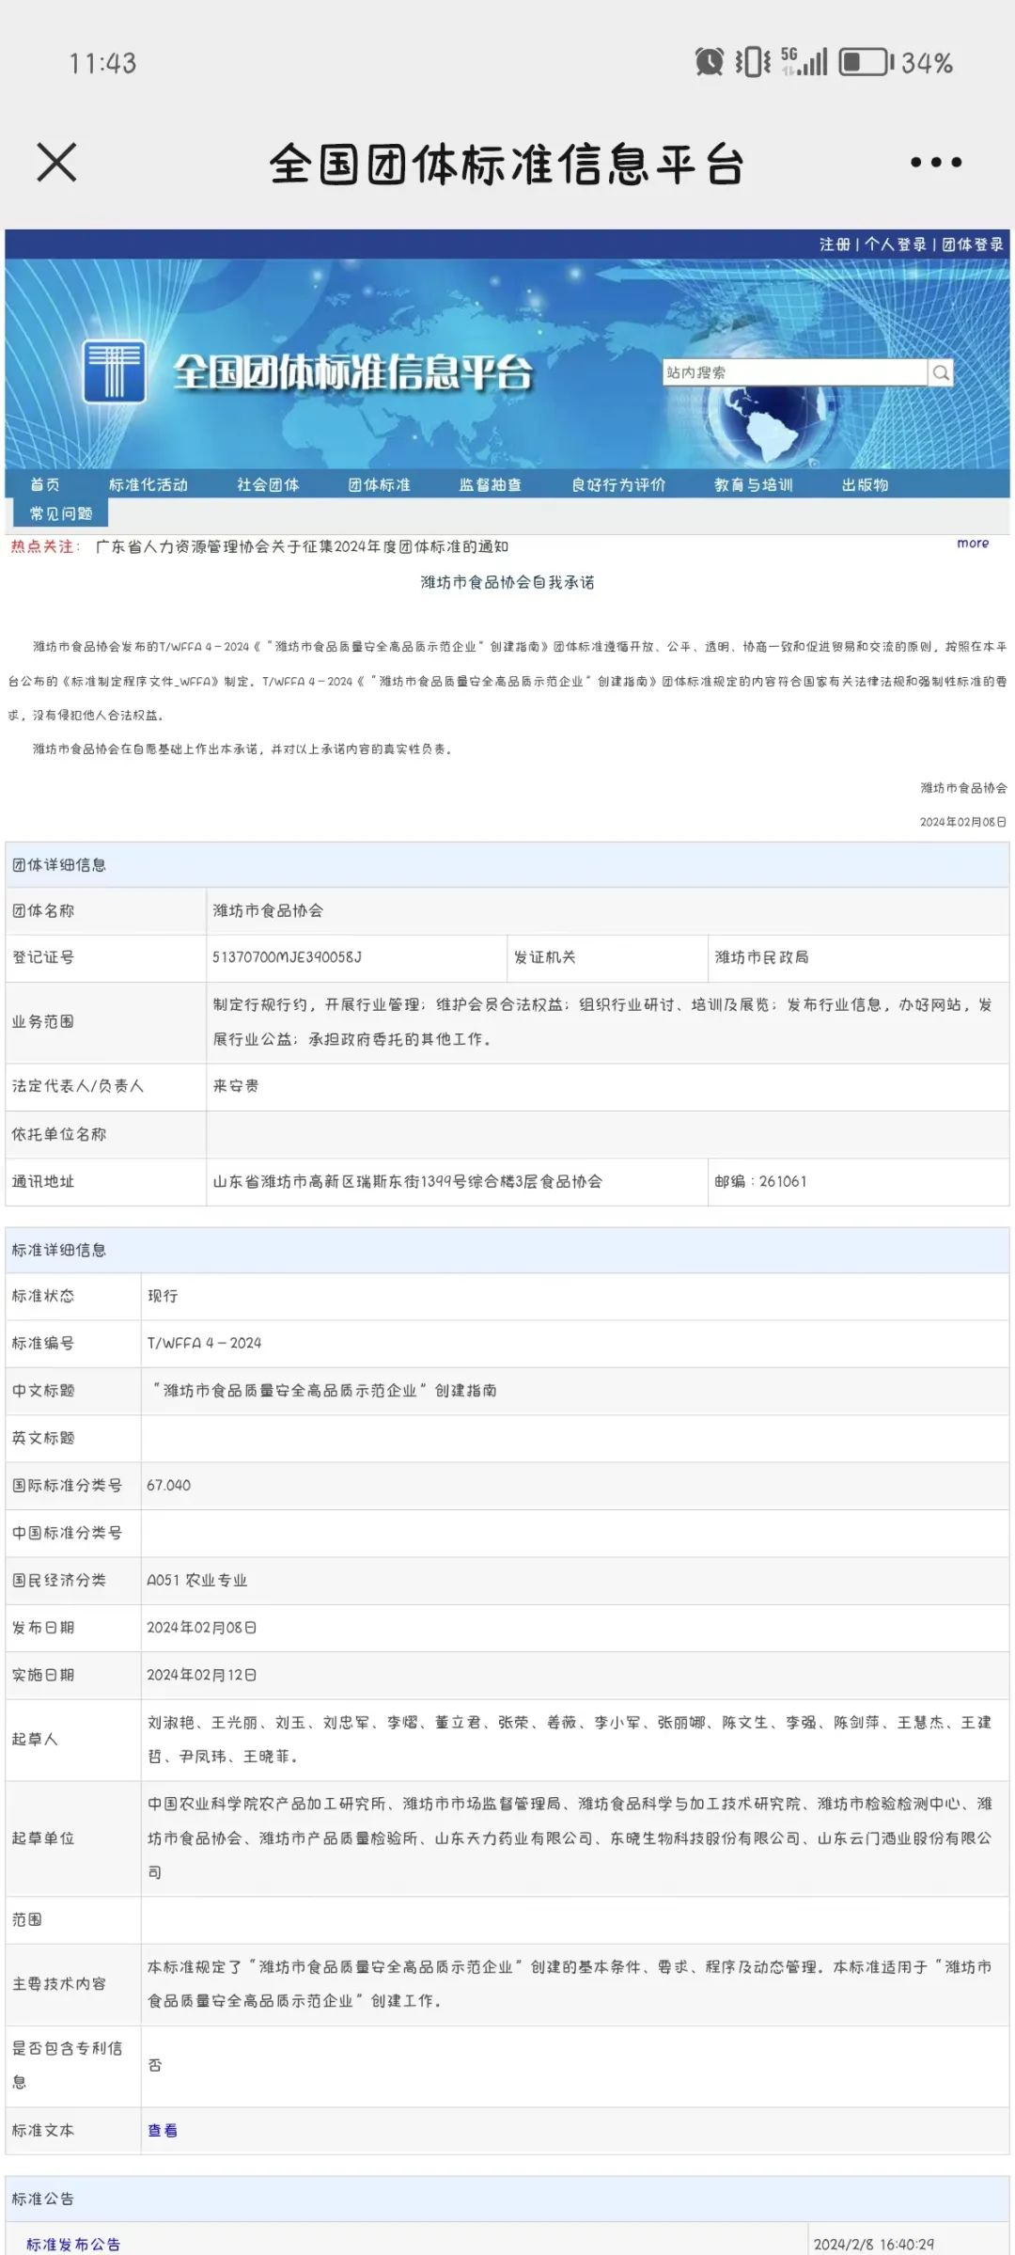The image size is (1015, 2255).
Task: Click the 标准详细信息 section header
Action: [507, 1250]
